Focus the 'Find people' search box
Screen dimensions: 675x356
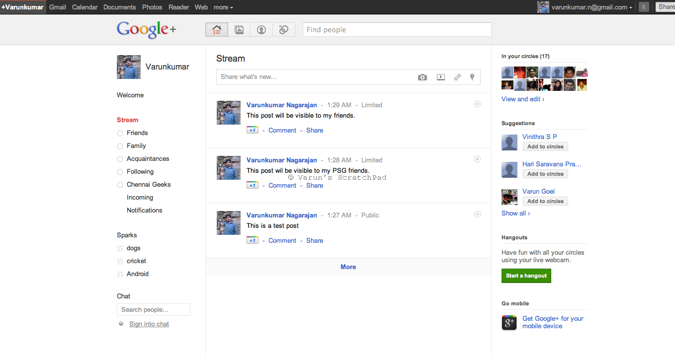pos(397,30)
